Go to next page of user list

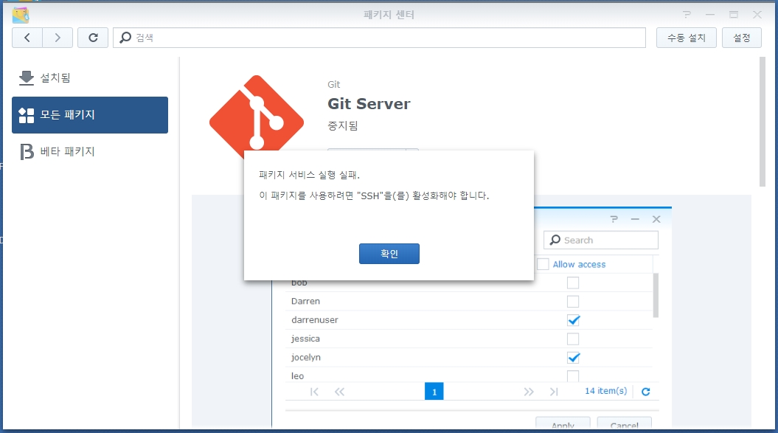[x=529, y=392]
